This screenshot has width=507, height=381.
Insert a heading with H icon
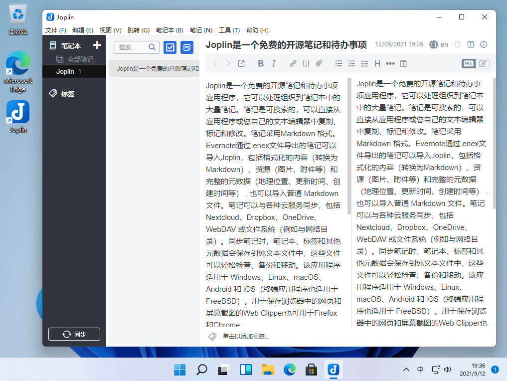[377, 63]
